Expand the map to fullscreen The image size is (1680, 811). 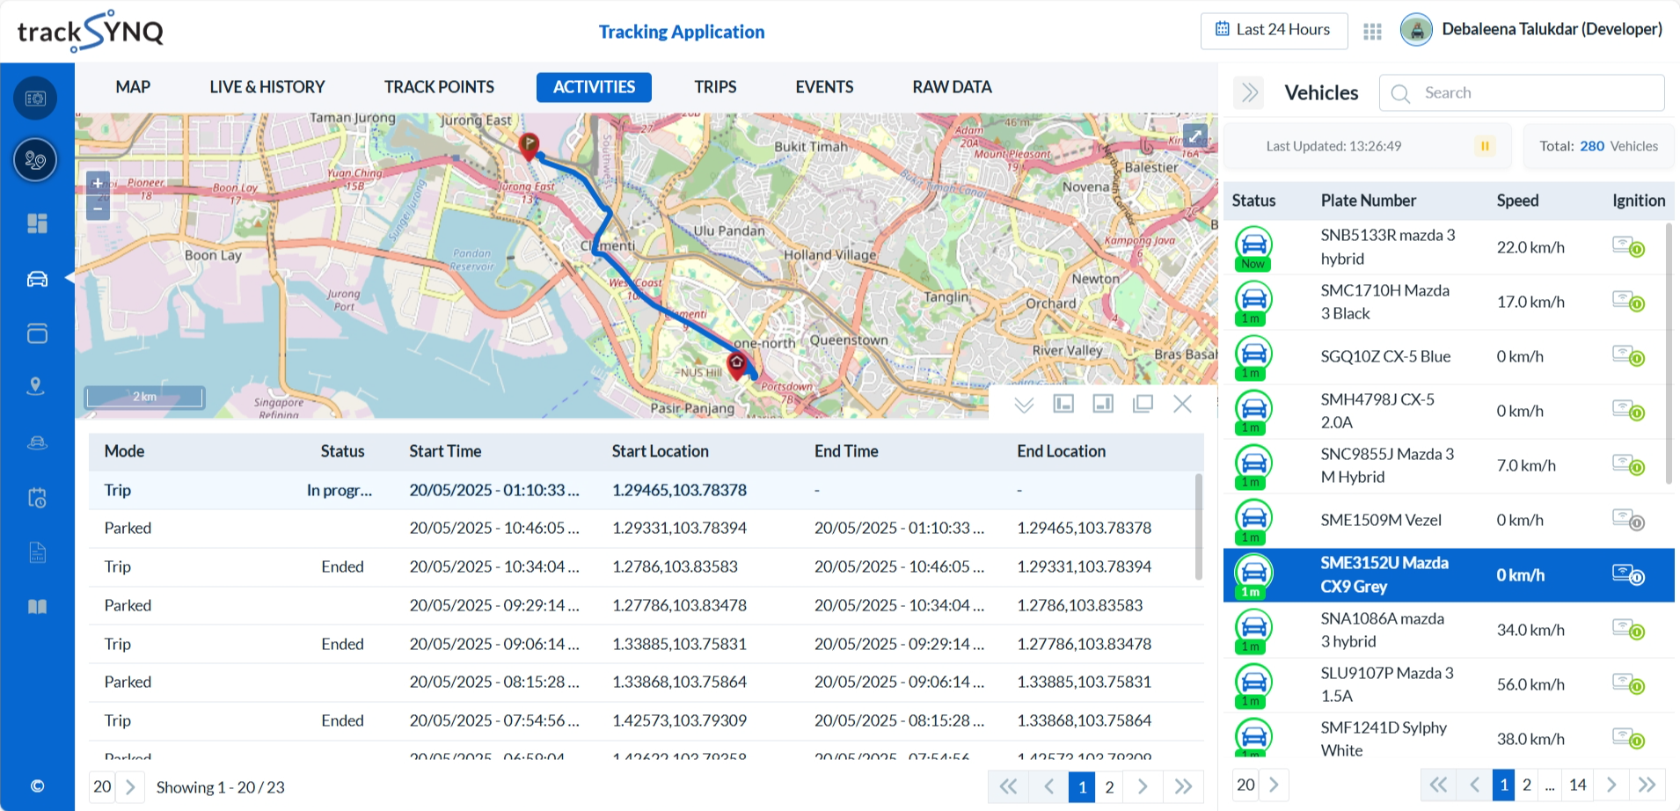[x=1194, y=135]
